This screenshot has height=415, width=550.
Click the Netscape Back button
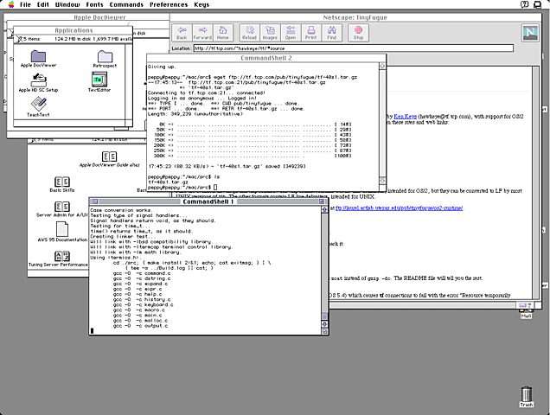pyautogui.click(x=182, y=33)
